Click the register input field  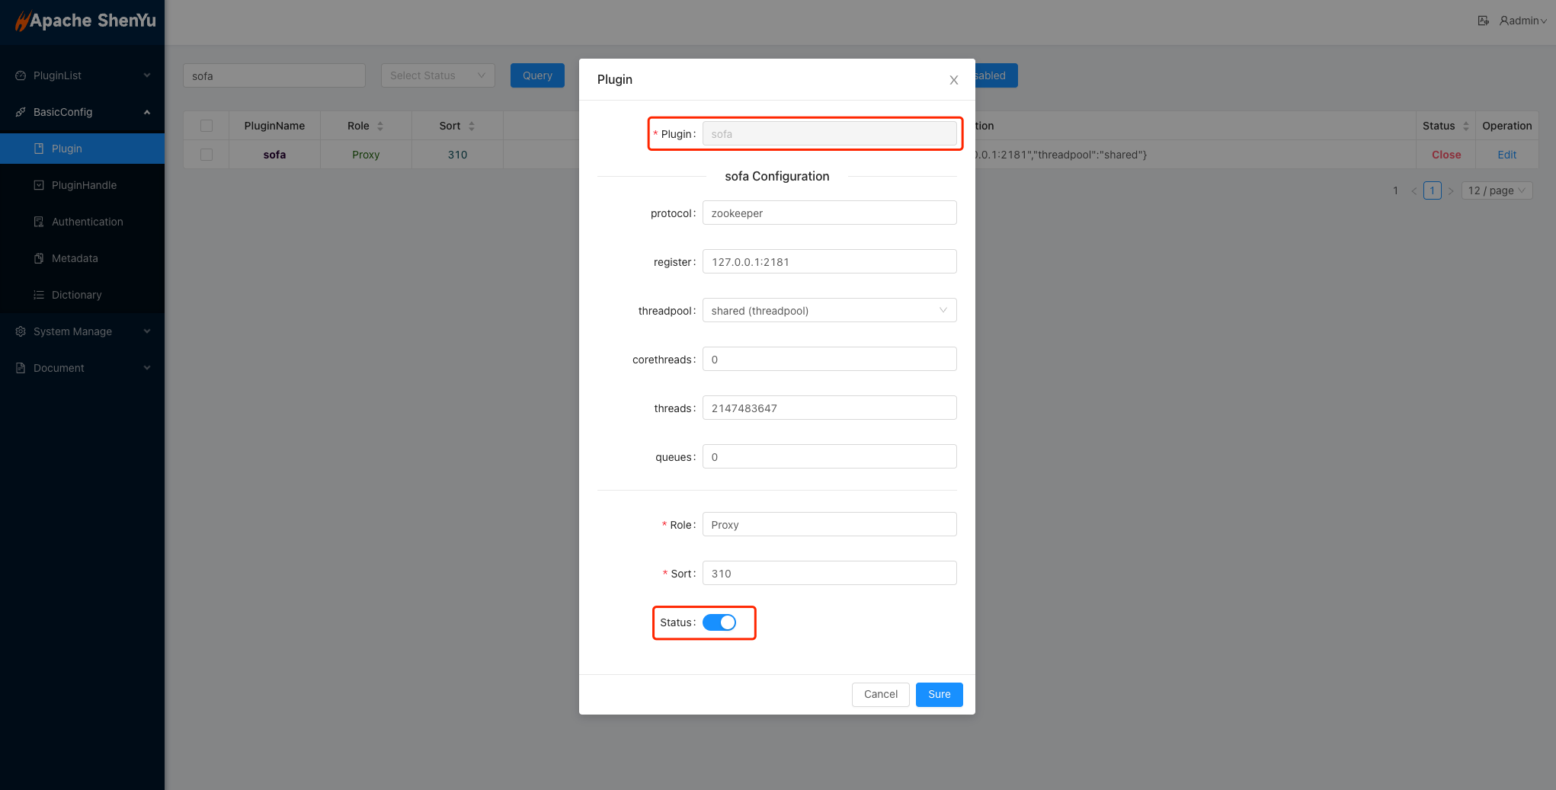pos(829,261)
